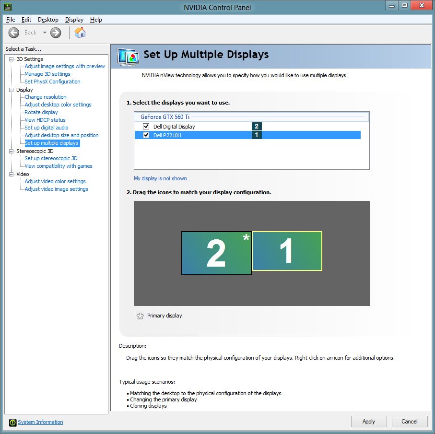
Task: Go to Change resolution task
Action: 46,97
